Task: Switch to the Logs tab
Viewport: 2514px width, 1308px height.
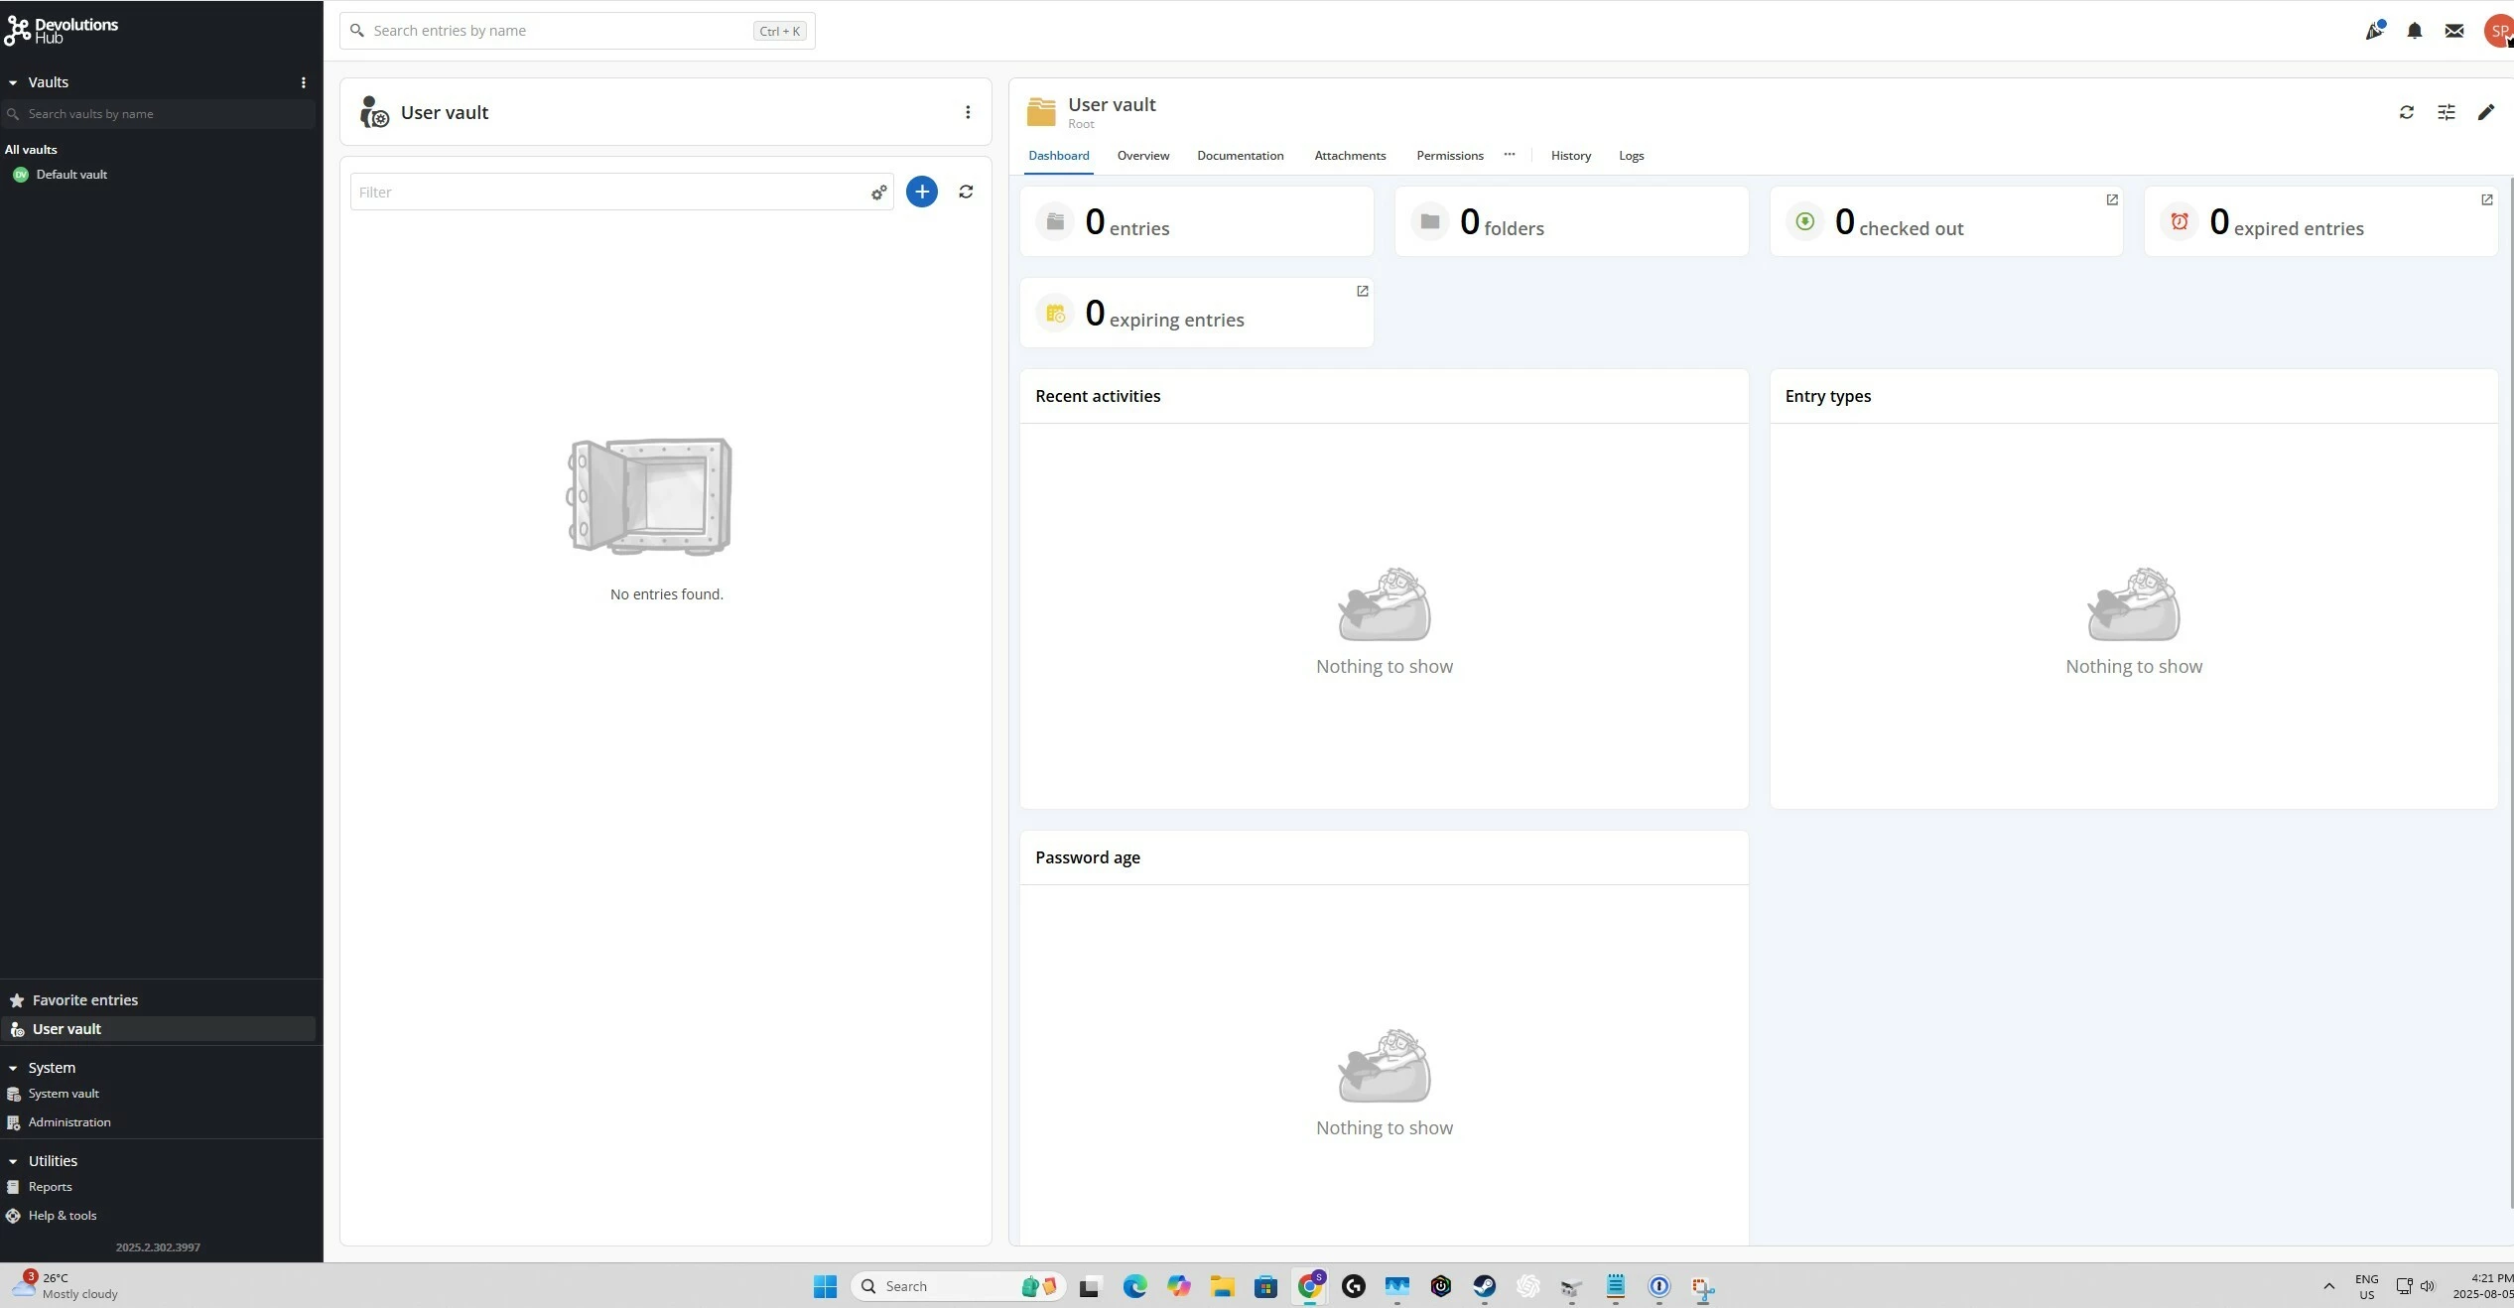Action: (1632, 156)
